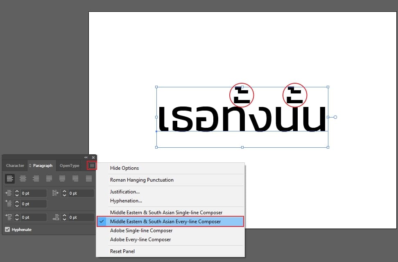The width and height of the screenshot is (398, 262).
Task: Switch to the OpenType tab
Action: tap(70, 166)
